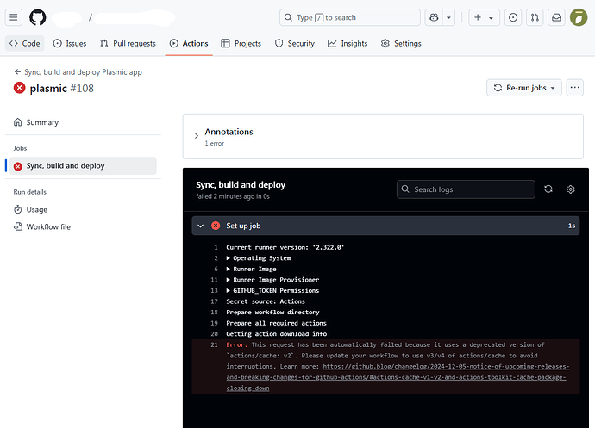
Task: Expand the Operating System log group
Action: (259, 258)
